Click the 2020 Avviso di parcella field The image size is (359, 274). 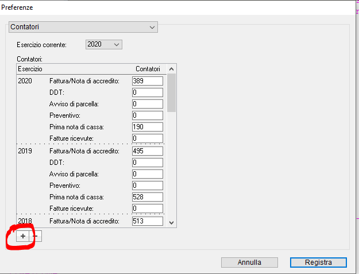point(148,104)
